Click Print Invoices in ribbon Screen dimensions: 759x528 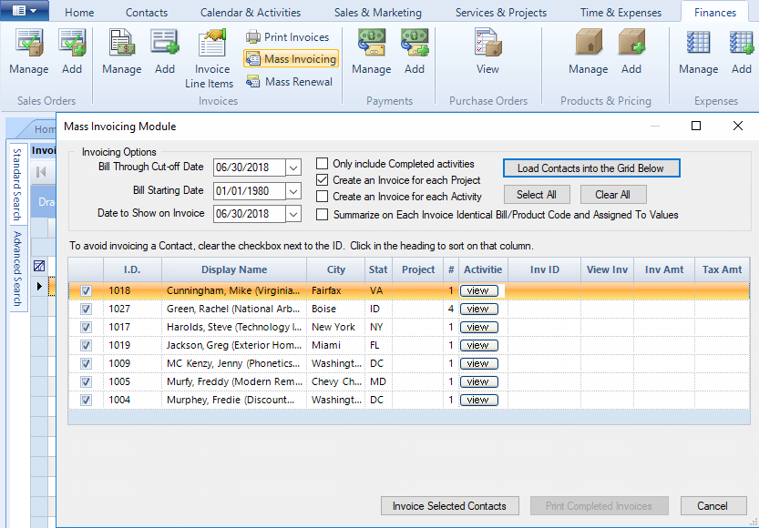[x=288, y=36]
